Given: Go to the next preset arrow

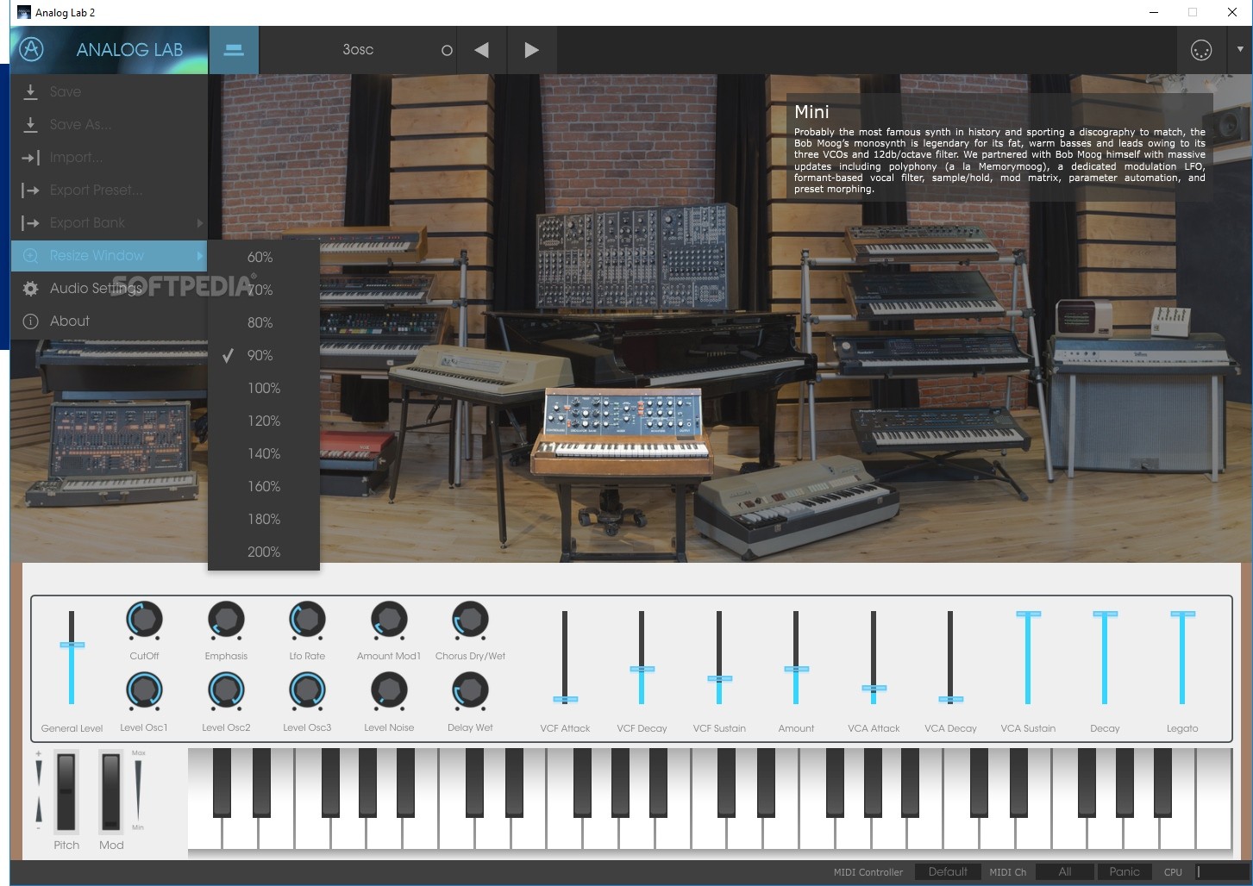Looking at the screenshot, I should [531, 50].
